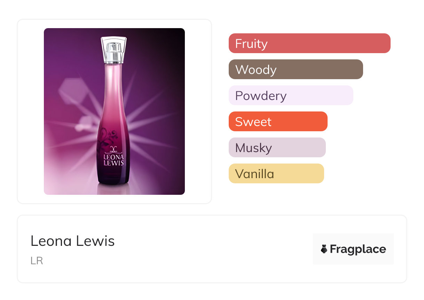Click the dark purple base of bottle
Viewport: 424px width, 300px height.
(113, 175)
